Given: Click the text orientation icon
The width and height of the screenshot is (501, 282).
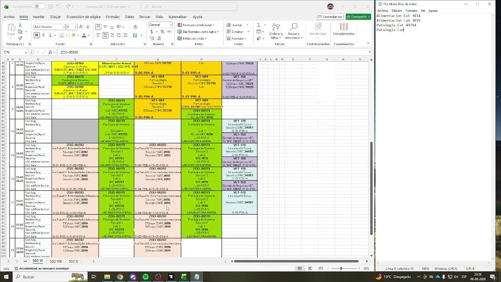Looking at the screenshot, I should tap(119, 27).
